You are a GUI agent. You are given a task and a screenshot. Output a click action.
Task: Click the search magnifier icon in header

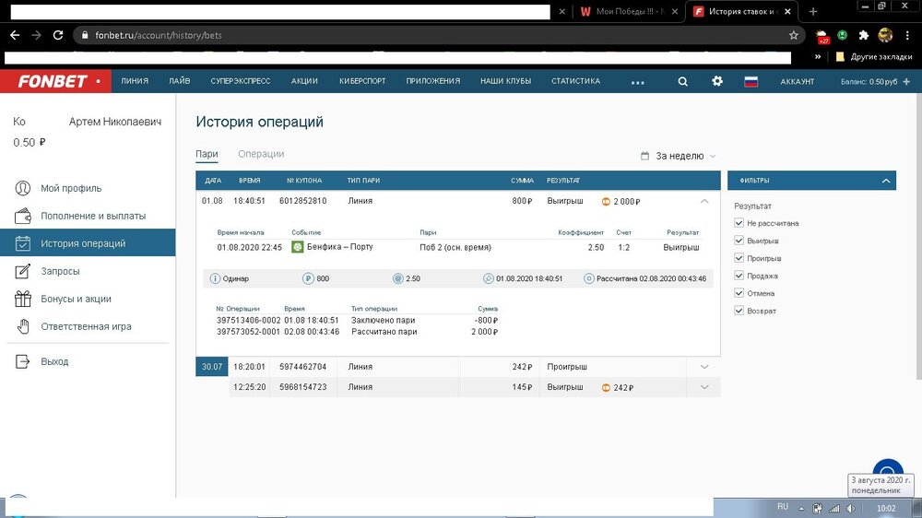pos(682,81)
